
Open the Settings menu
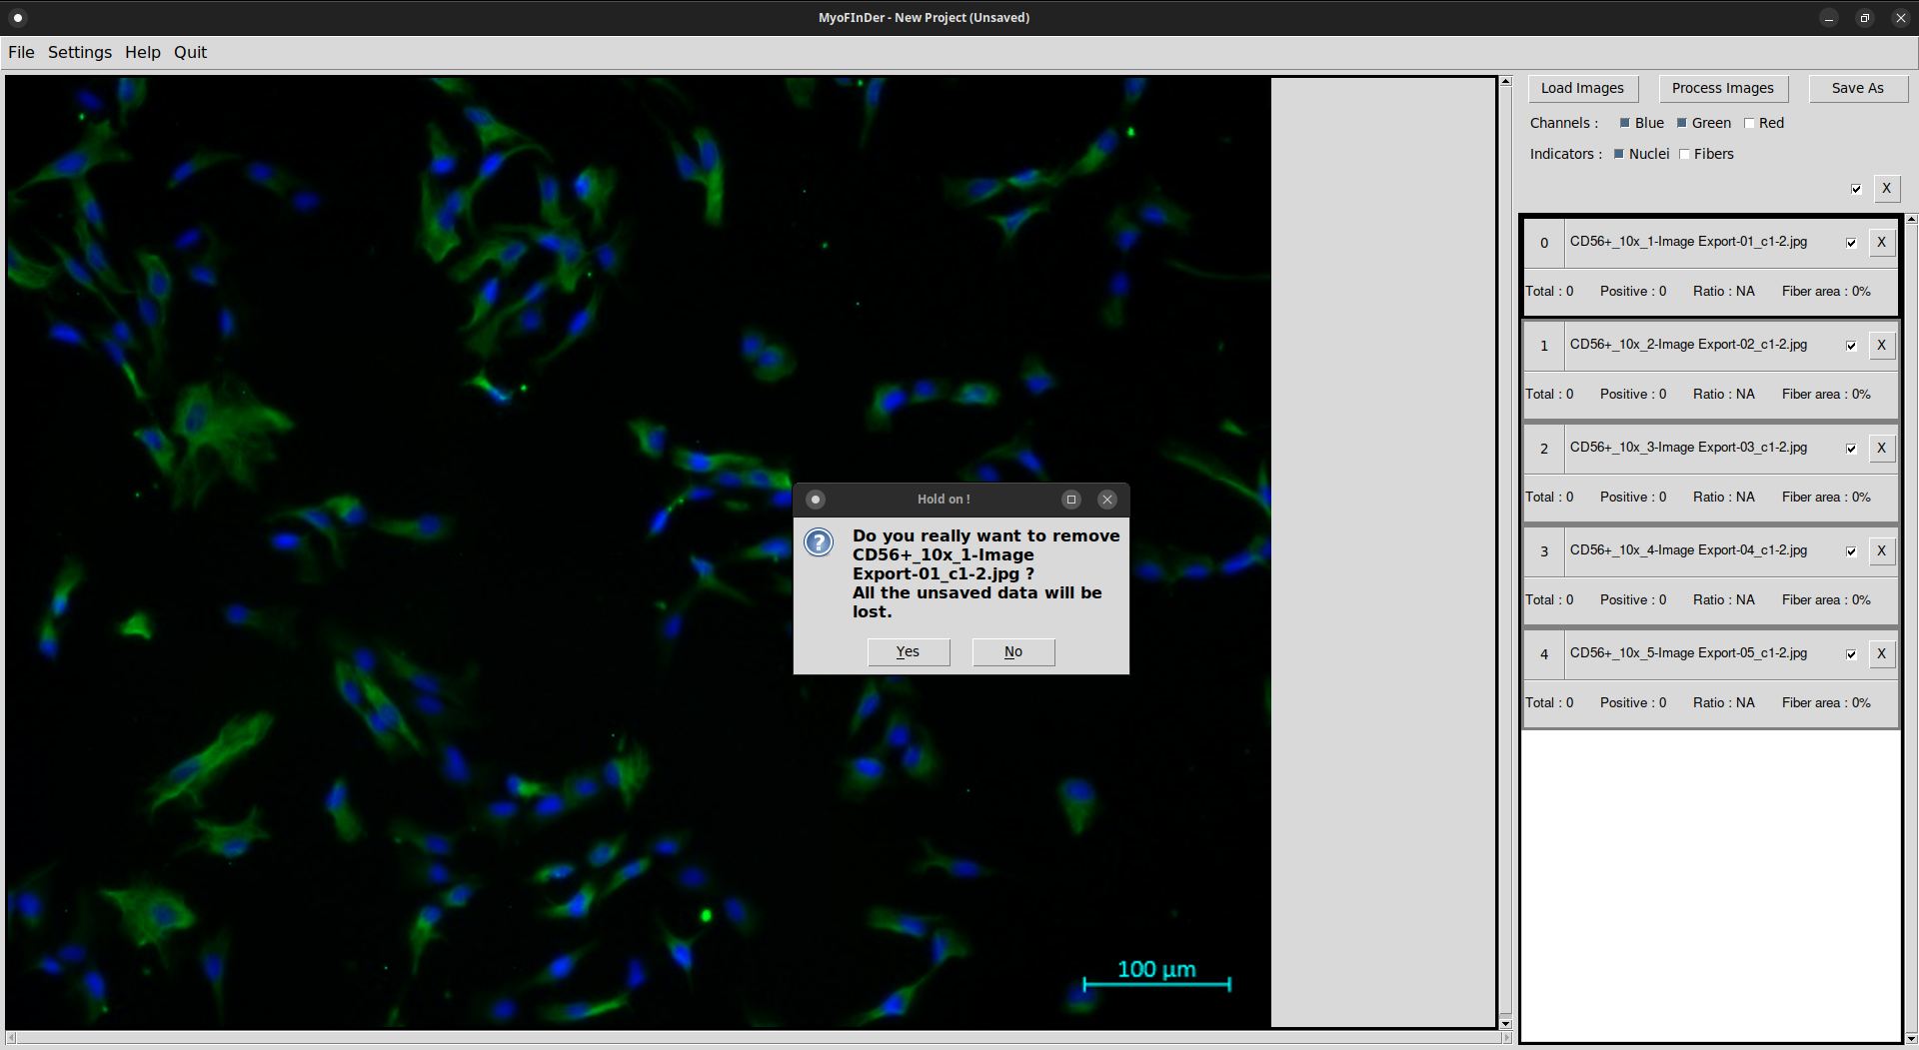[80, 52]
